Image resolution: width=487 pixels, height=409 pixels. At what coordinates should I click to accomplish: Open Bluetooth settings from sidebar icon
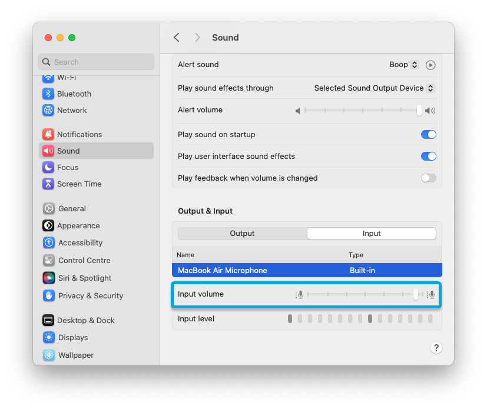point(48,94)
